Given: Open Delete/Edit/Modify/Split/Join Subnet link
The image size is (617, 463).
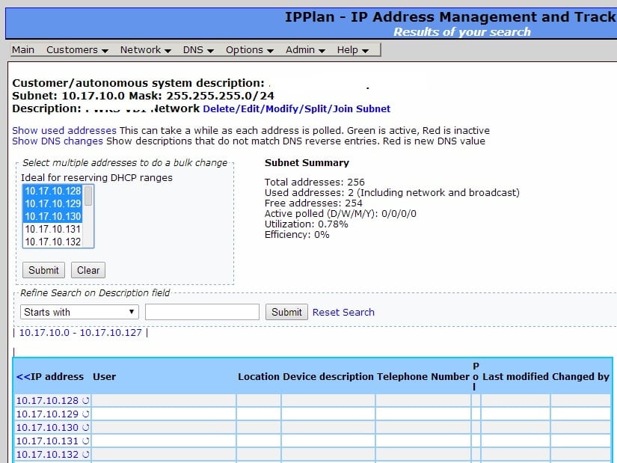Looking at the screenshot, I should click(297, 109).
